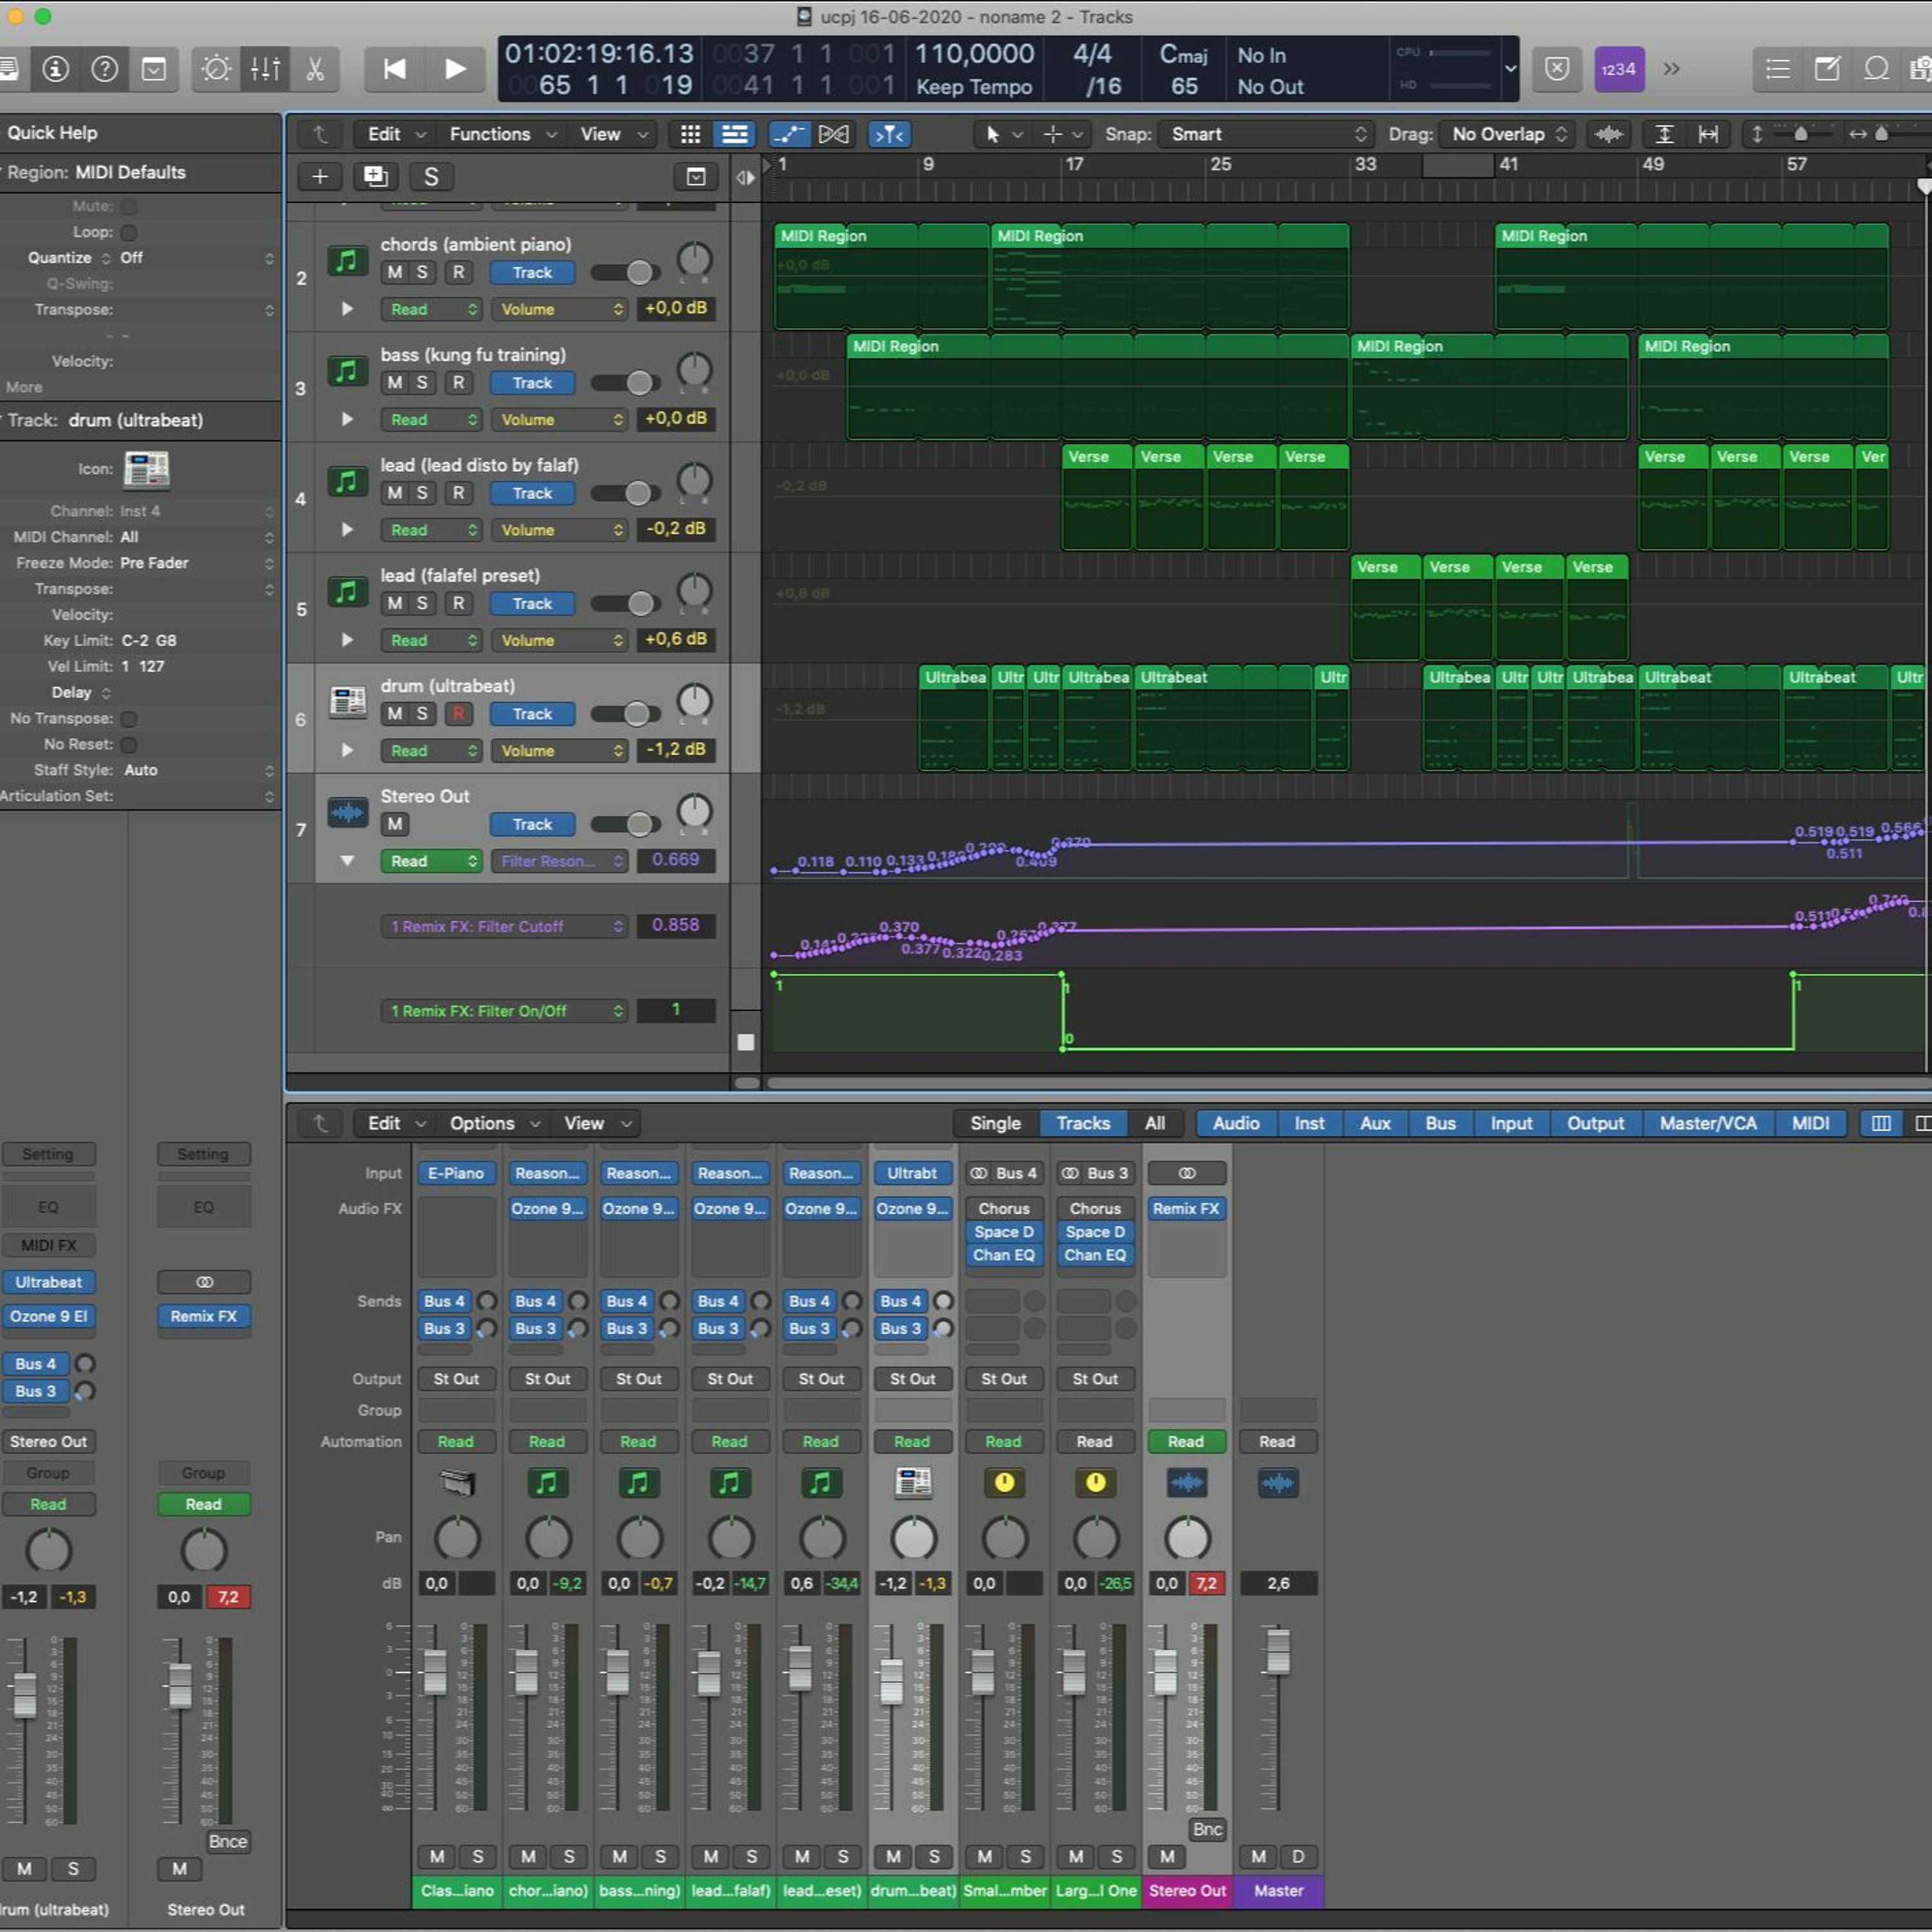Viewport: 1932px width, 1932px height.
Task: Toggle the Loop checkbox in Region inspector
Action: [129, 233]
